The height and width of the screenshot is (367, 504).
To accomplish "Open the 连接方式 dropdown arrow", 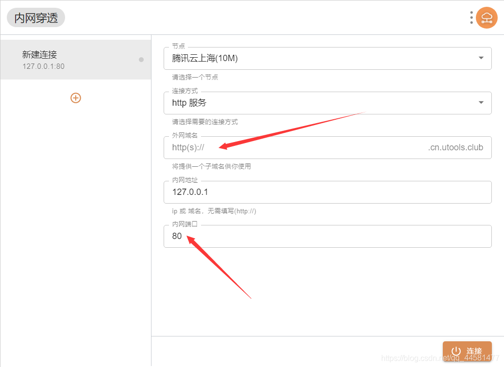I will pyautogui.click(x=481, y=103).
